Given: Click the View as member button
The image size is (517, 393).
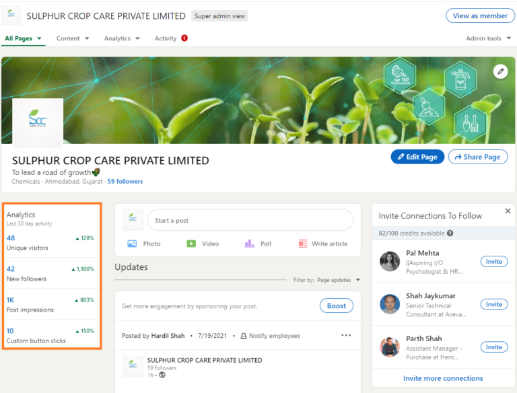Looking at the screenshot, I should pyautogui.click(x=480, y=16).
